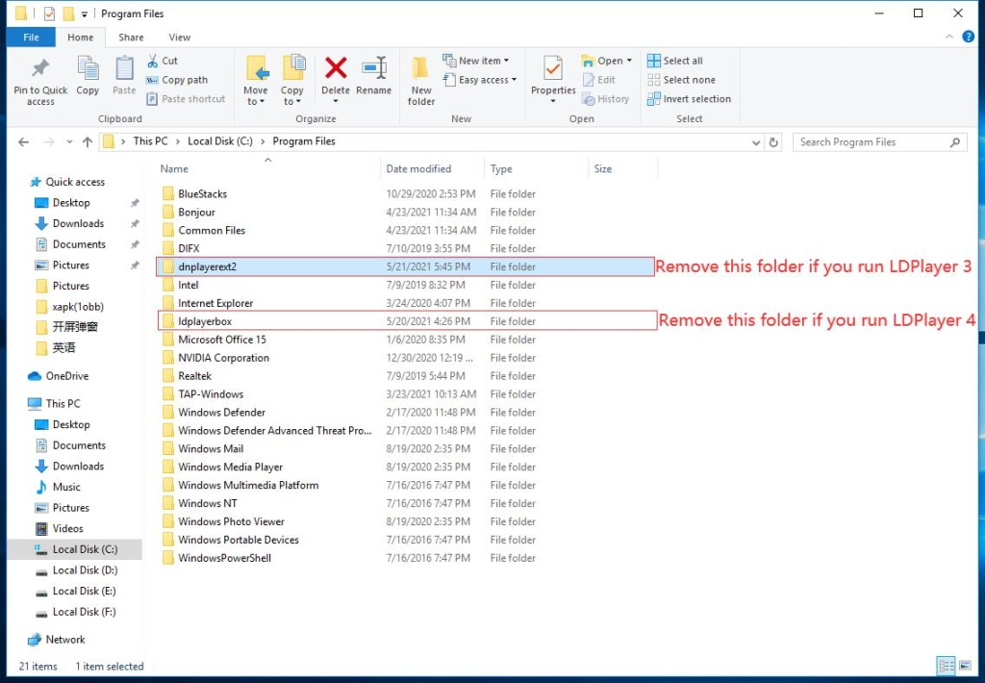Create a New folder using the ribbon icon
Viewport: 985px width, 683px height.
(420, 77)
